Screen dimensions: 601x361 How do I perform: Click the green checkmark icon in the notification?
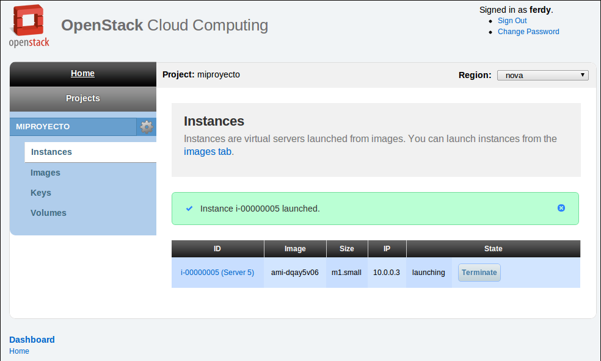coord(189,209)
